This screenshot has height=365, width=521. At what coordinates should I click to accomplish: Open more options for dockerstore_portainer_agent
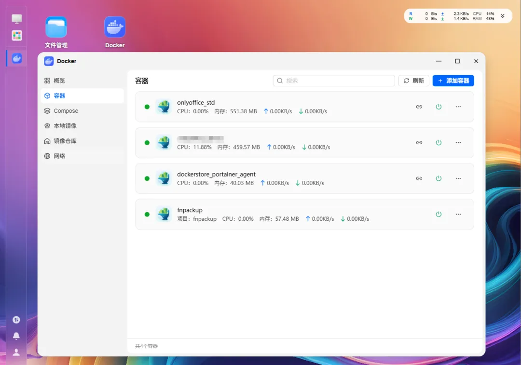click(x=458, y=178)
